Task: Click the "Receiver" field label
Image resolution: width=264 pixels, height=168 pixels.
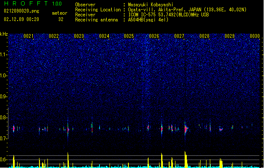Action: point(85,15)
